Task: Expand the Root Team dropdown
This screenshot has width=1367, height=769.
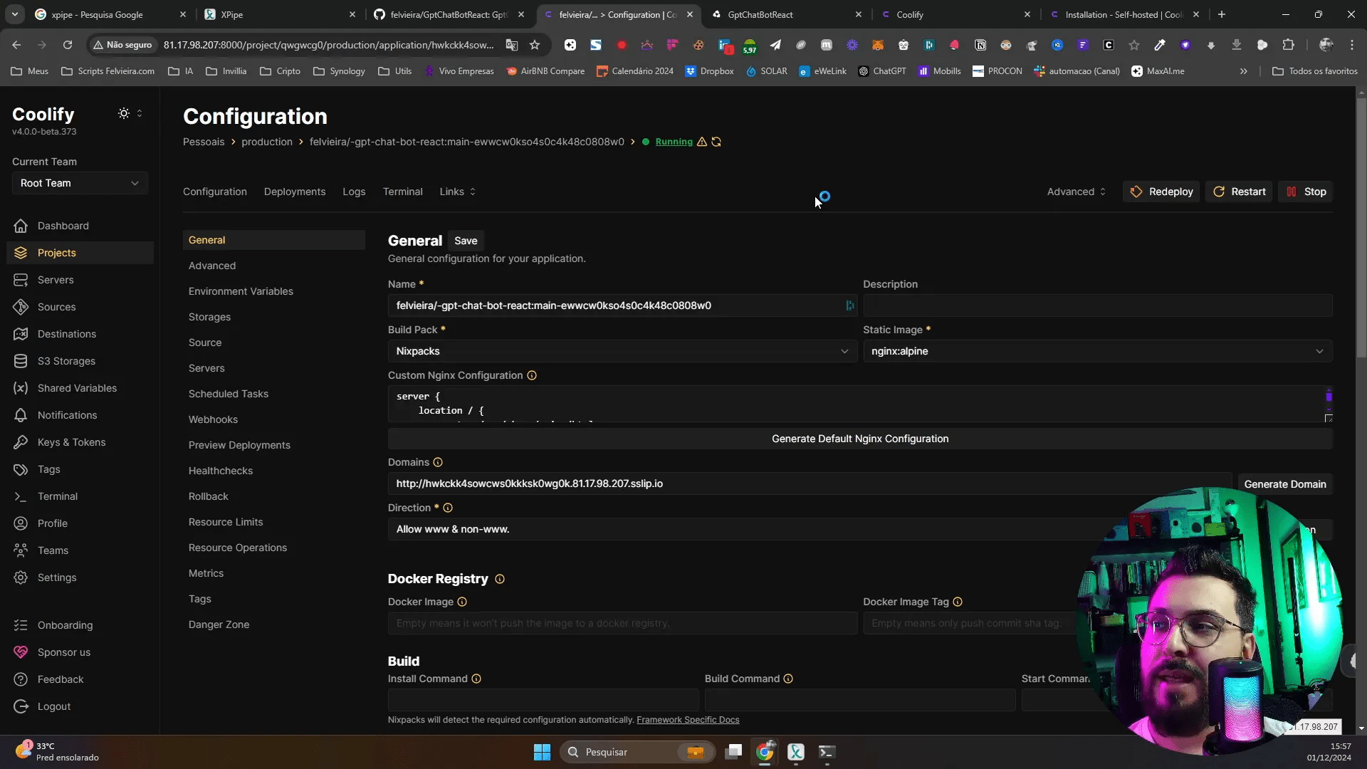Action: click(80, 183)
